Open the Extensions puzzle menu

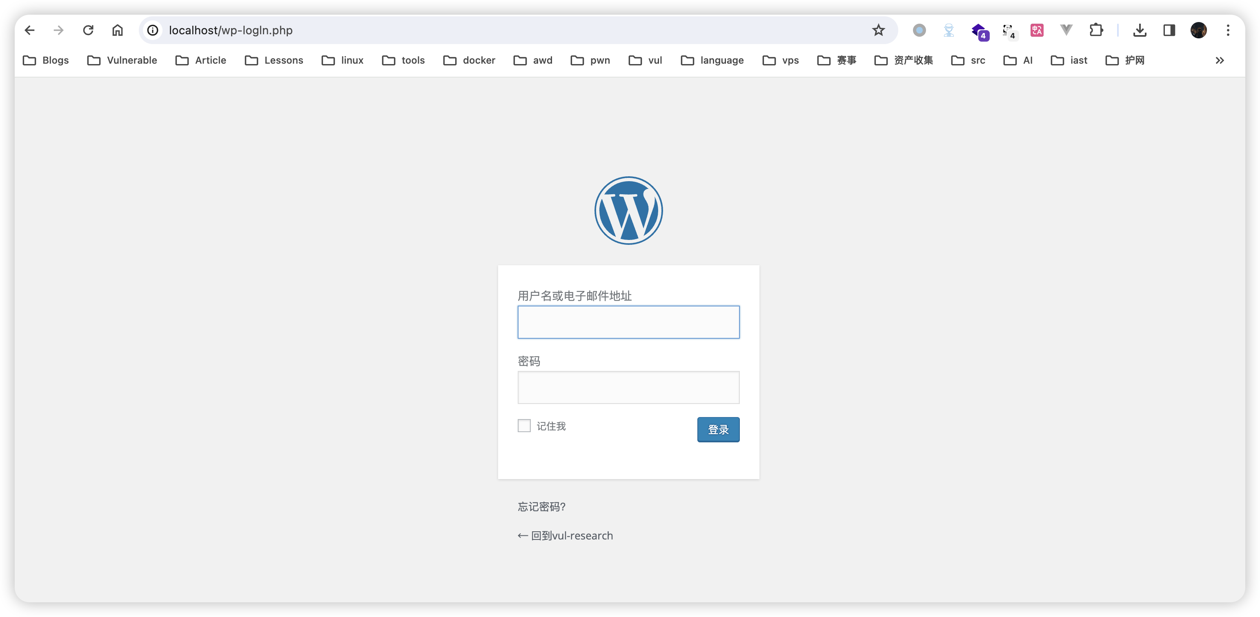pos(1096,30)
